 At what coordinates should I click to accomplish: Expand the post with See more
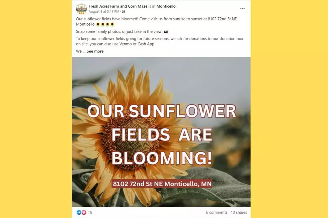coord(95,51)
